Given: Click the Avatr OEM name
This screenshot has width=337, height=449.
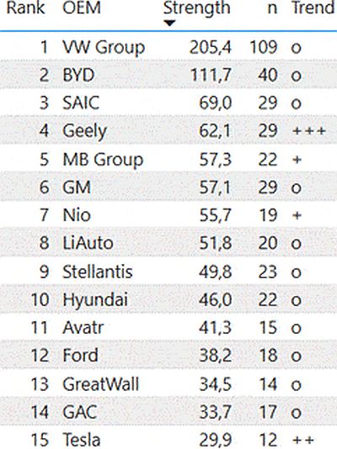Looking at the screenshot, I should [x=83, y=328].
